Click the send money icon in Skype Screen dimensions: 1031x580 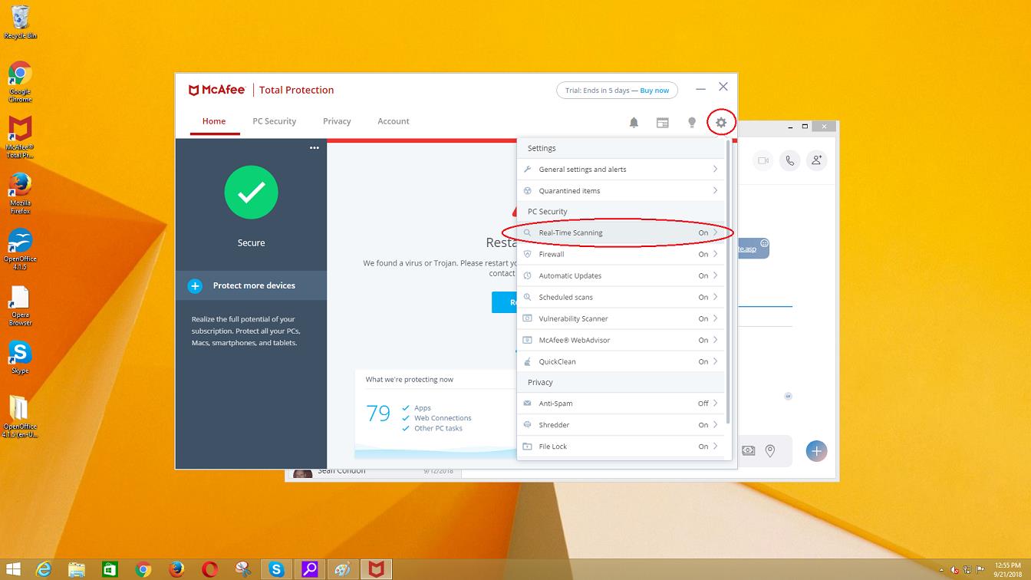[x=749, y=451]
